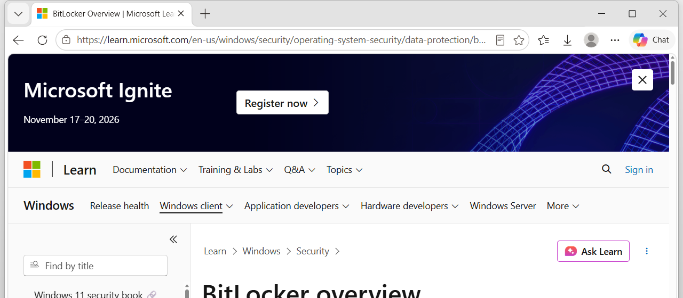The width and height of the screenshot is (683, 298).
Task: Open the tab search dropdown arrow
Action: [18, 14]
